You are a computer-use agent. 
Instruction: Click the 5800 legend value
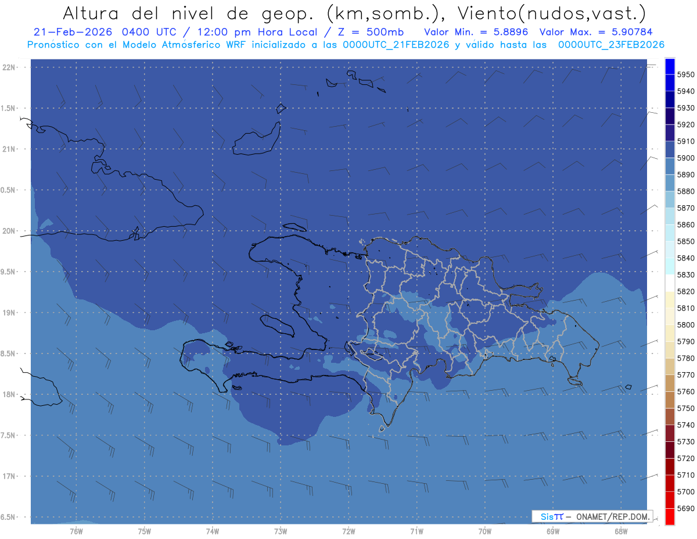click(x=686, y=324)
